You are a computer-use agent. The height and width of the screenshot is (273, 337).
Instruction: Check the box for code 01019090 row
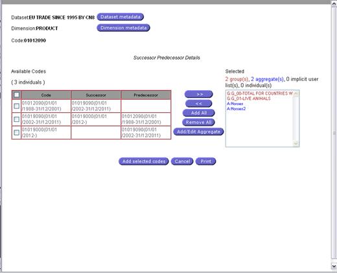point(16,119)
